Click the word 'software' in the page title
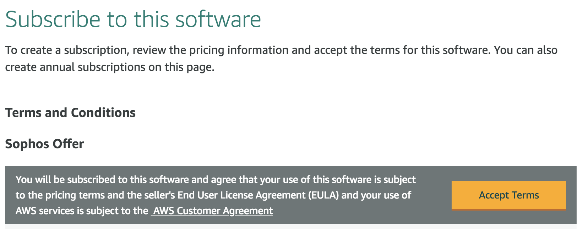This screenshot has height=229, width=583. click(x=218, y=19)
